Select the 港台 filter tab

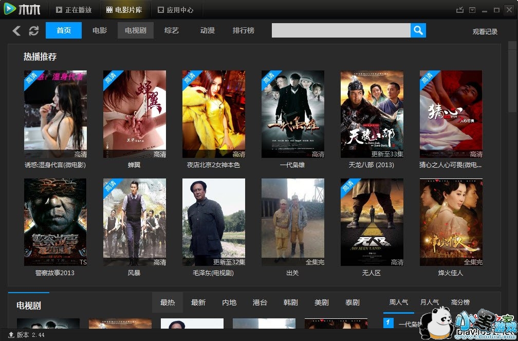[260, 302]
